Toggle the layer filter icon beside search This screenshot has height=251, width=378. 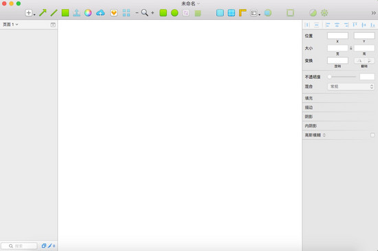pos(44,246)
